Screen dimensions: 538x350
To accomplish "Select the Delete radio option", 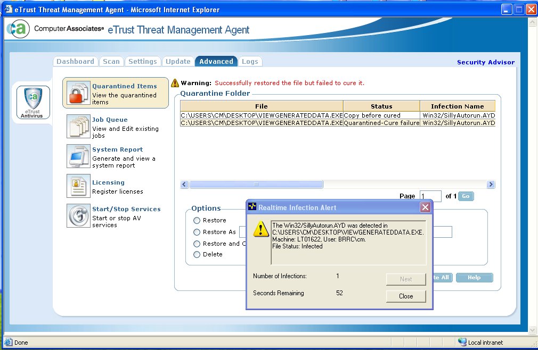I will click(197, 254).
